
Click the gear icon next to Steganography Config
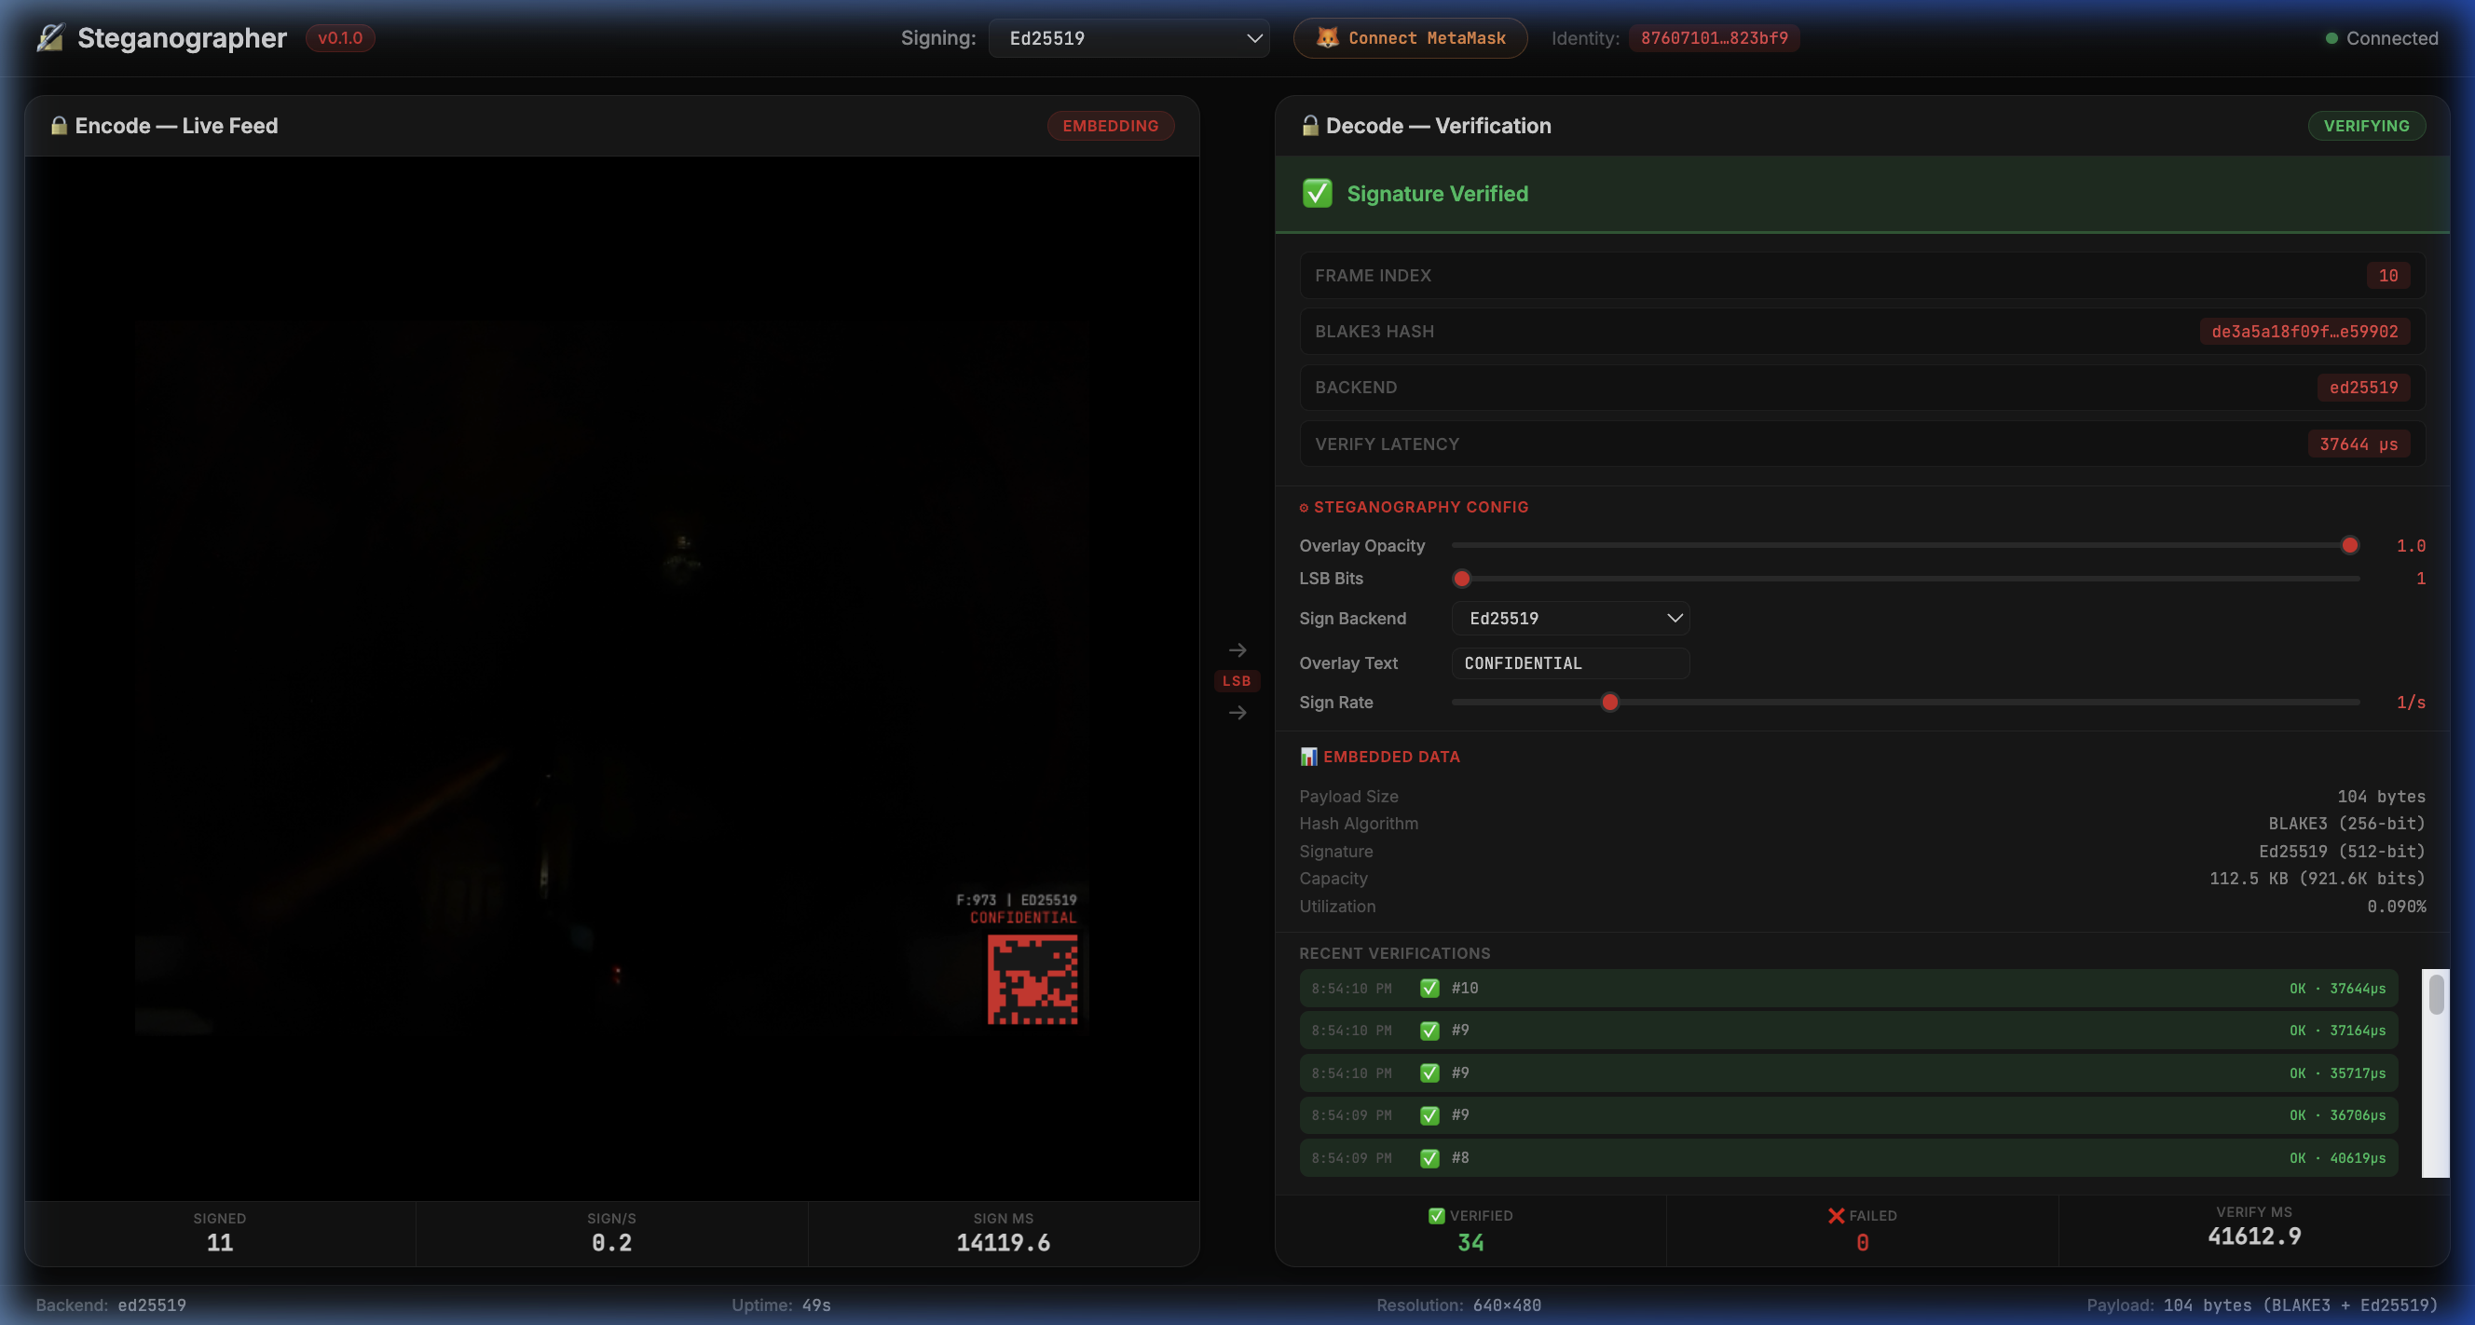(x=1304, y=507)
